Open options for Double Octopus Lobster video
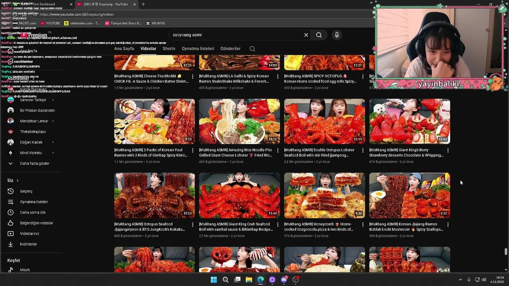Viewport: 509px width, 286px height. (x=363, y=151)
